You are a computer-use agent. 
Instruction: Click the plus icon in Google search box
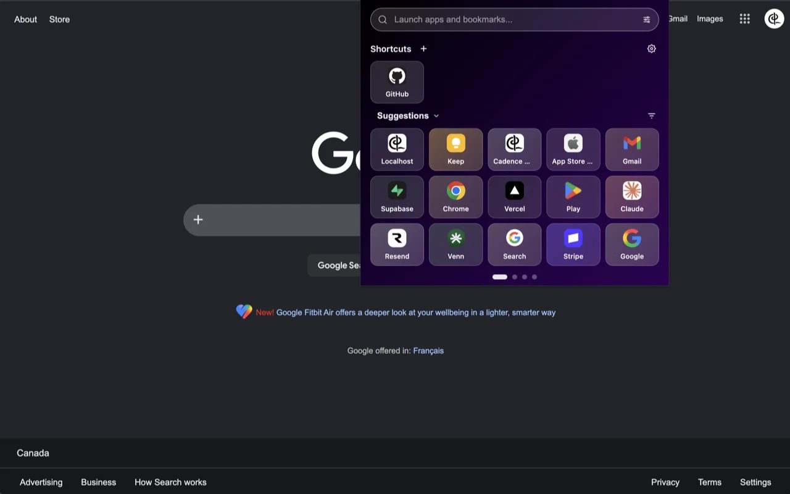(x=198, y=220)
